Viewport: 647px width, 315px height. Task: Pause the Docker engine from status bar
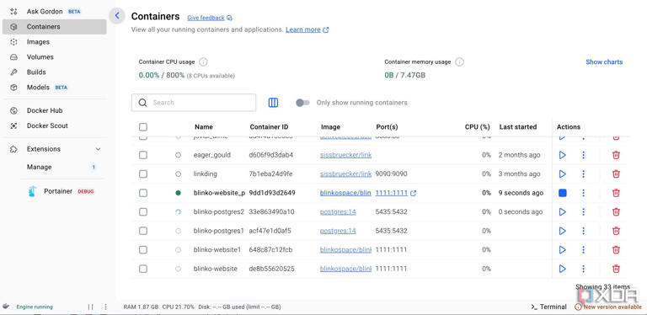91,307
